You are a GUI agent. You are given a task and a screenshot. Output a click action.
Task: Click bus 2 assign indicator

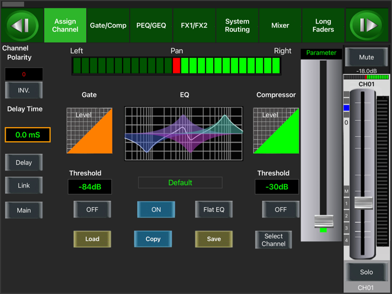tap(347, 216)
